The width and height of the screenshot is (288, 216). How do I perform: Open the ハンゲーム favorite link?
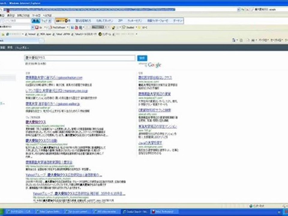pos(105,34)
